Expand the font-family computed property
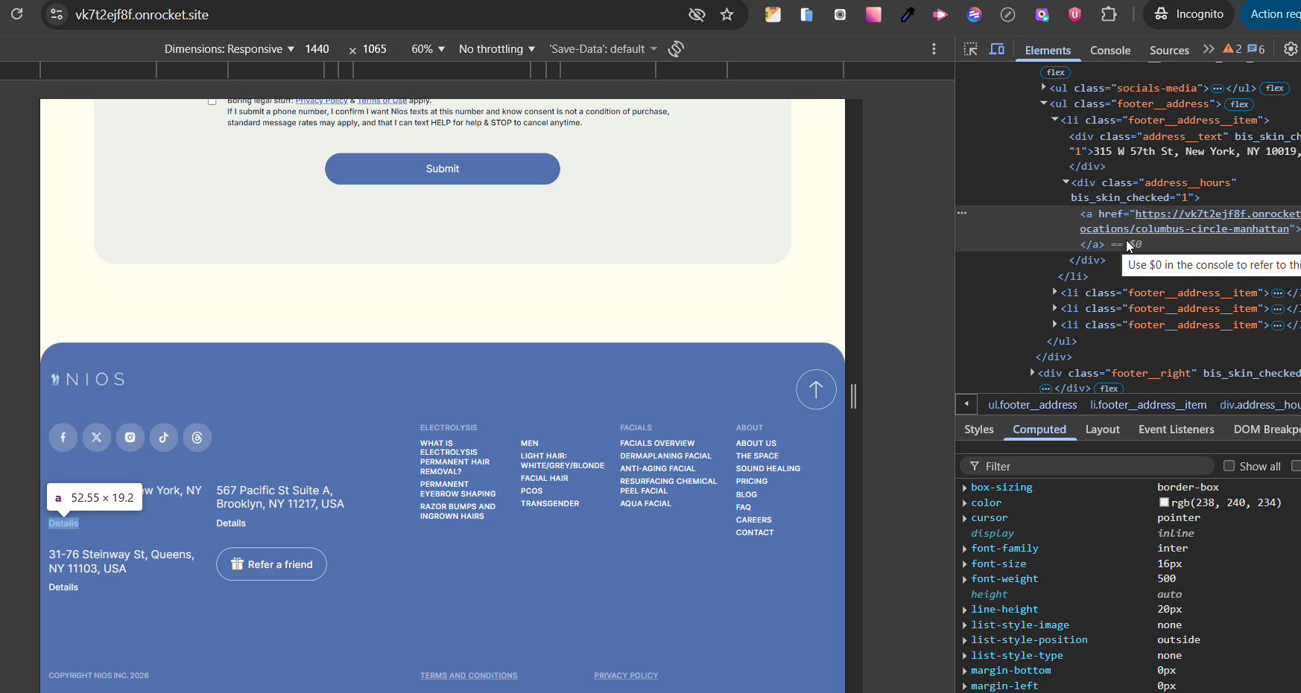The height and width of the screenshot is (693, 1301). pos(965,549)
